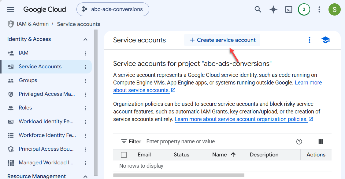This screenshot has height=179, width=345.
Task: Open the abc-ads-conversions project picker
Action: [113, 9]
